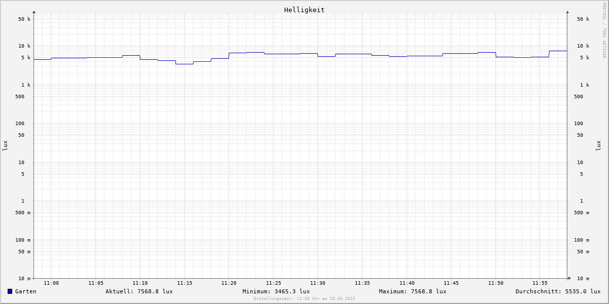Image resolution: width=609 pixels, height=304 pixels.
Task: Click the 11:15 time axis label
Action: click(185, 283)
